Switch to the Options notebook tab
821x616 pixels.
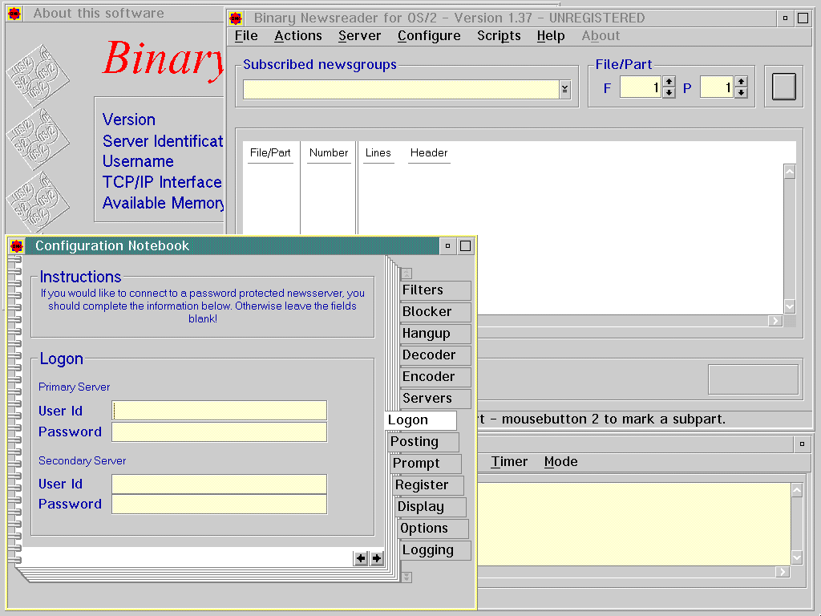[x=434, y=529]
